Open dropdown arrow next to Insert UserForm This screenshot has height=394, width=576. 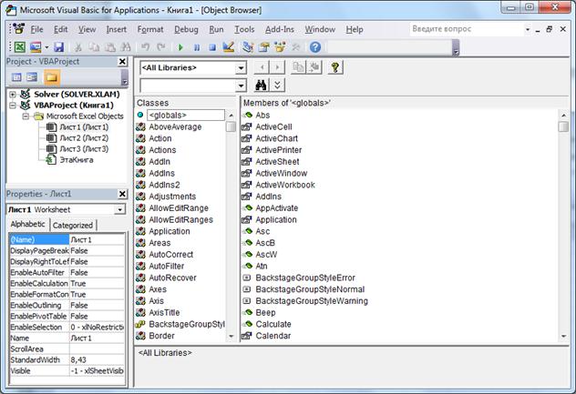point(46,47)
